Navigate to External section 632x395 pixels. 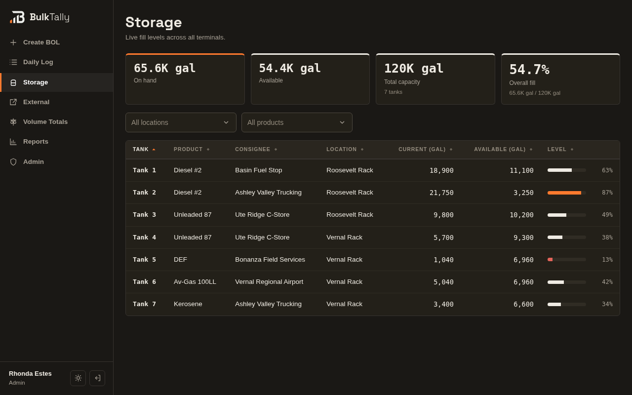56,102
